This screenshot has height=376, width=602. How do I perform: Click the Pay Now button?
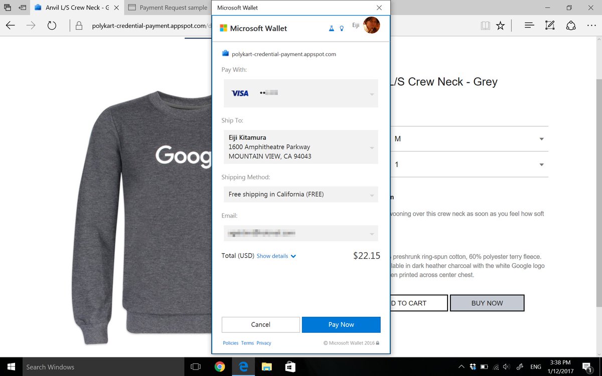341,324
